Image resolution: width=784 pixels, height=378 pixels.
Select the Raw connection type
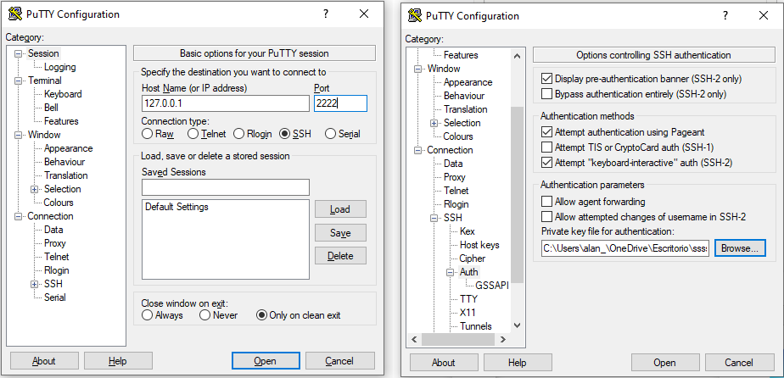coord(147,134)
